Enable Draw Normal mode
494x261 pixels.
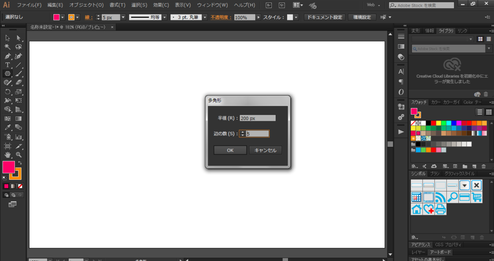6,195
